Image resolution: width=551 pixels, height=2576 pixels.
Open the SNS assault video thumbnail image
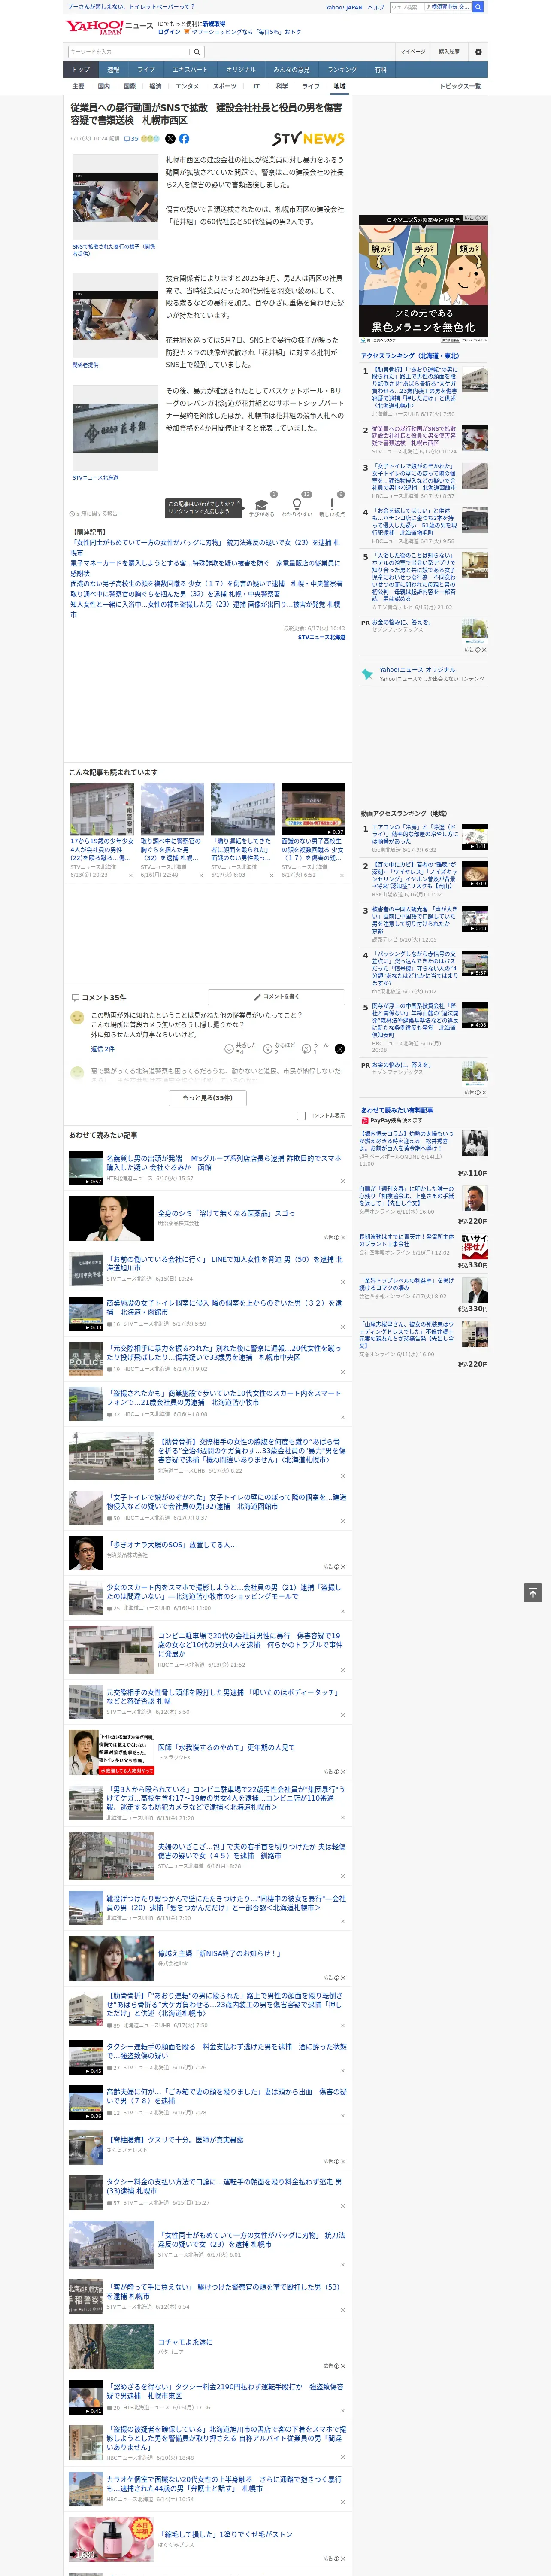click(x=115, y=196)
